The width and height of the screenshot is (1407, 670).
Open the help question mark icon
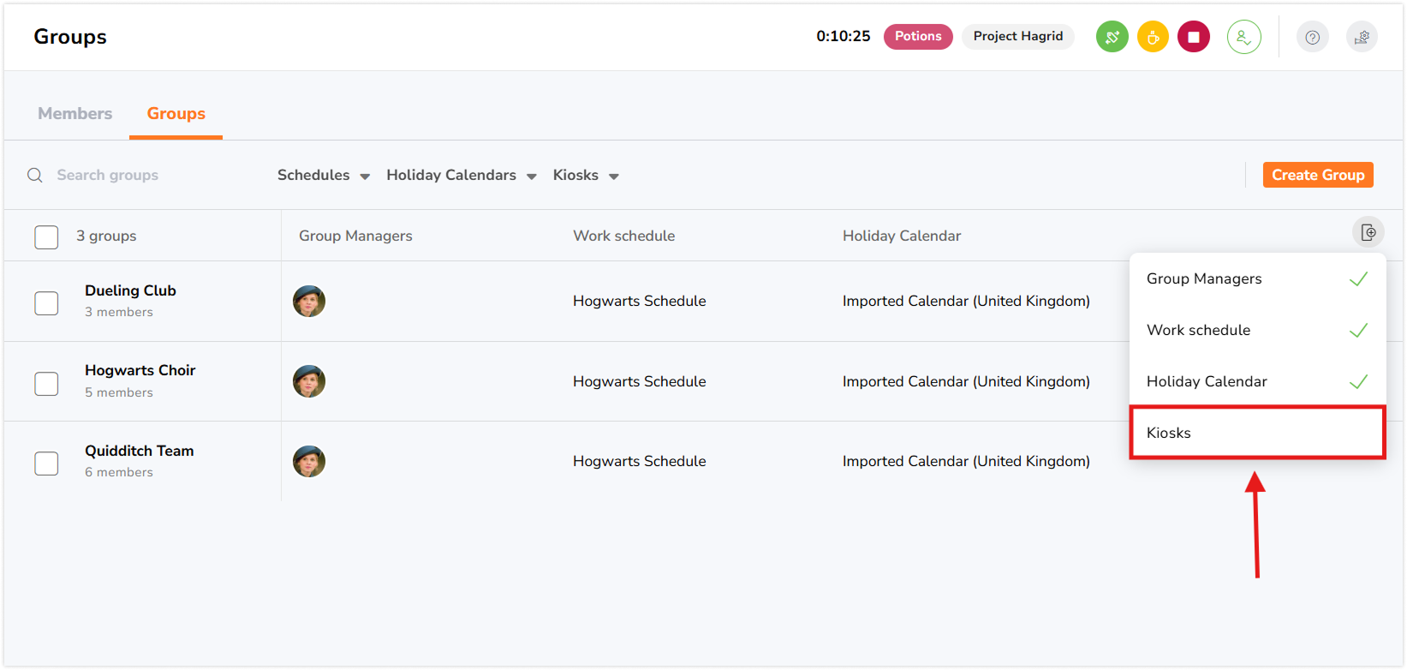(1312, 37)
